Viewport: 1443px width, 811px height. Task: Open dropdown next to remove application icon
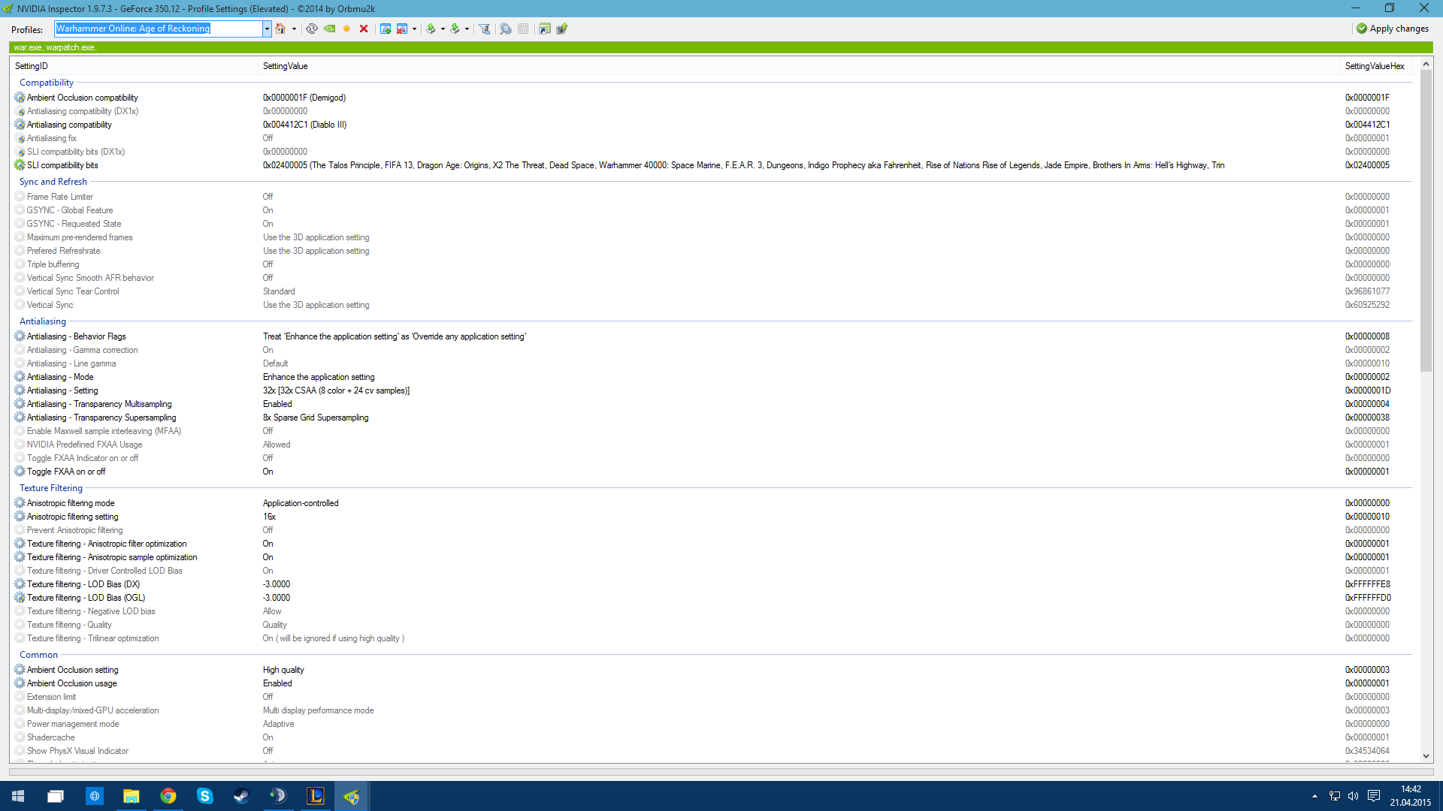point(414,29)
